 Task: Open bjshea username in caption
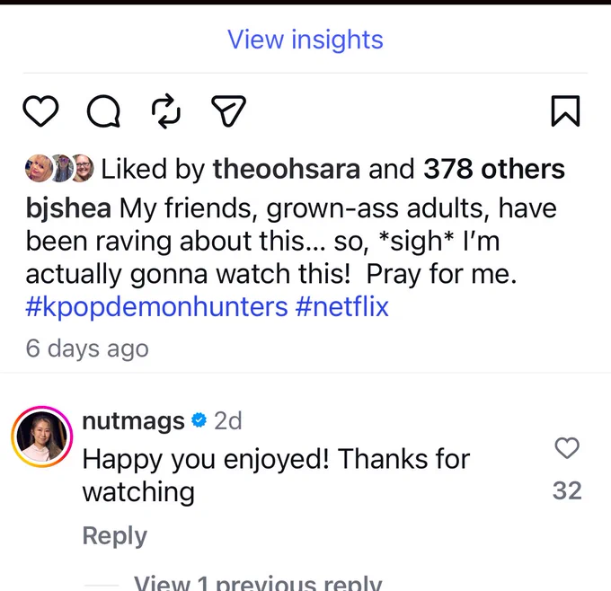tap(68, 208)
